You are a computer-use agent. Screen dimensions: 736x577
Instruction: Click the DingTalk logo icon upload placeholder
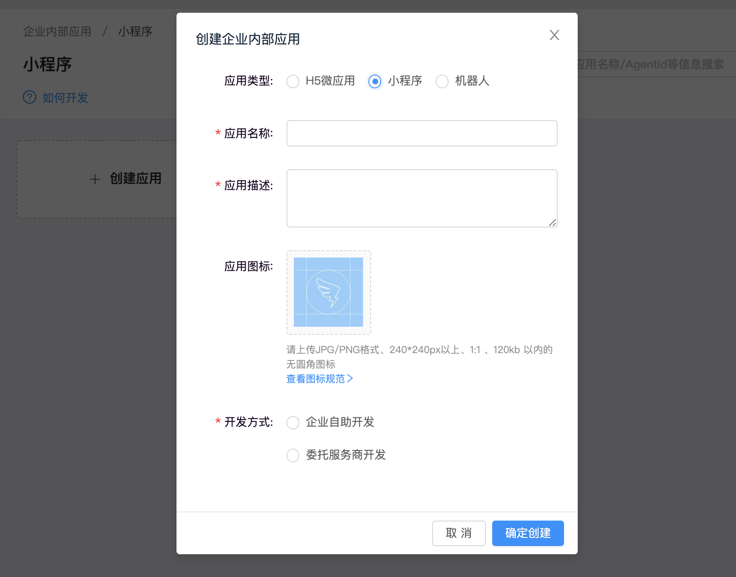click(x=328, y=292)
